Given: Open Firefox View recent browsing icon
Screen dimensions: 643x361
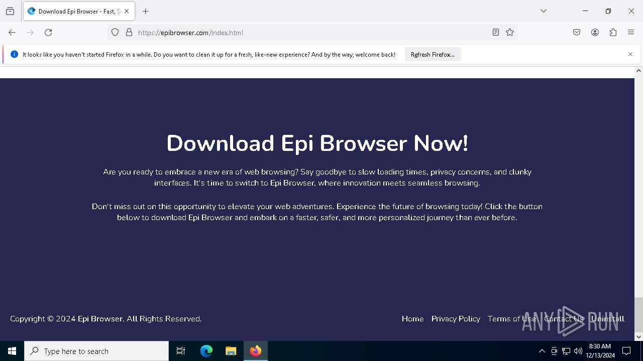Looking at the screenshot, I should (10, 11).
